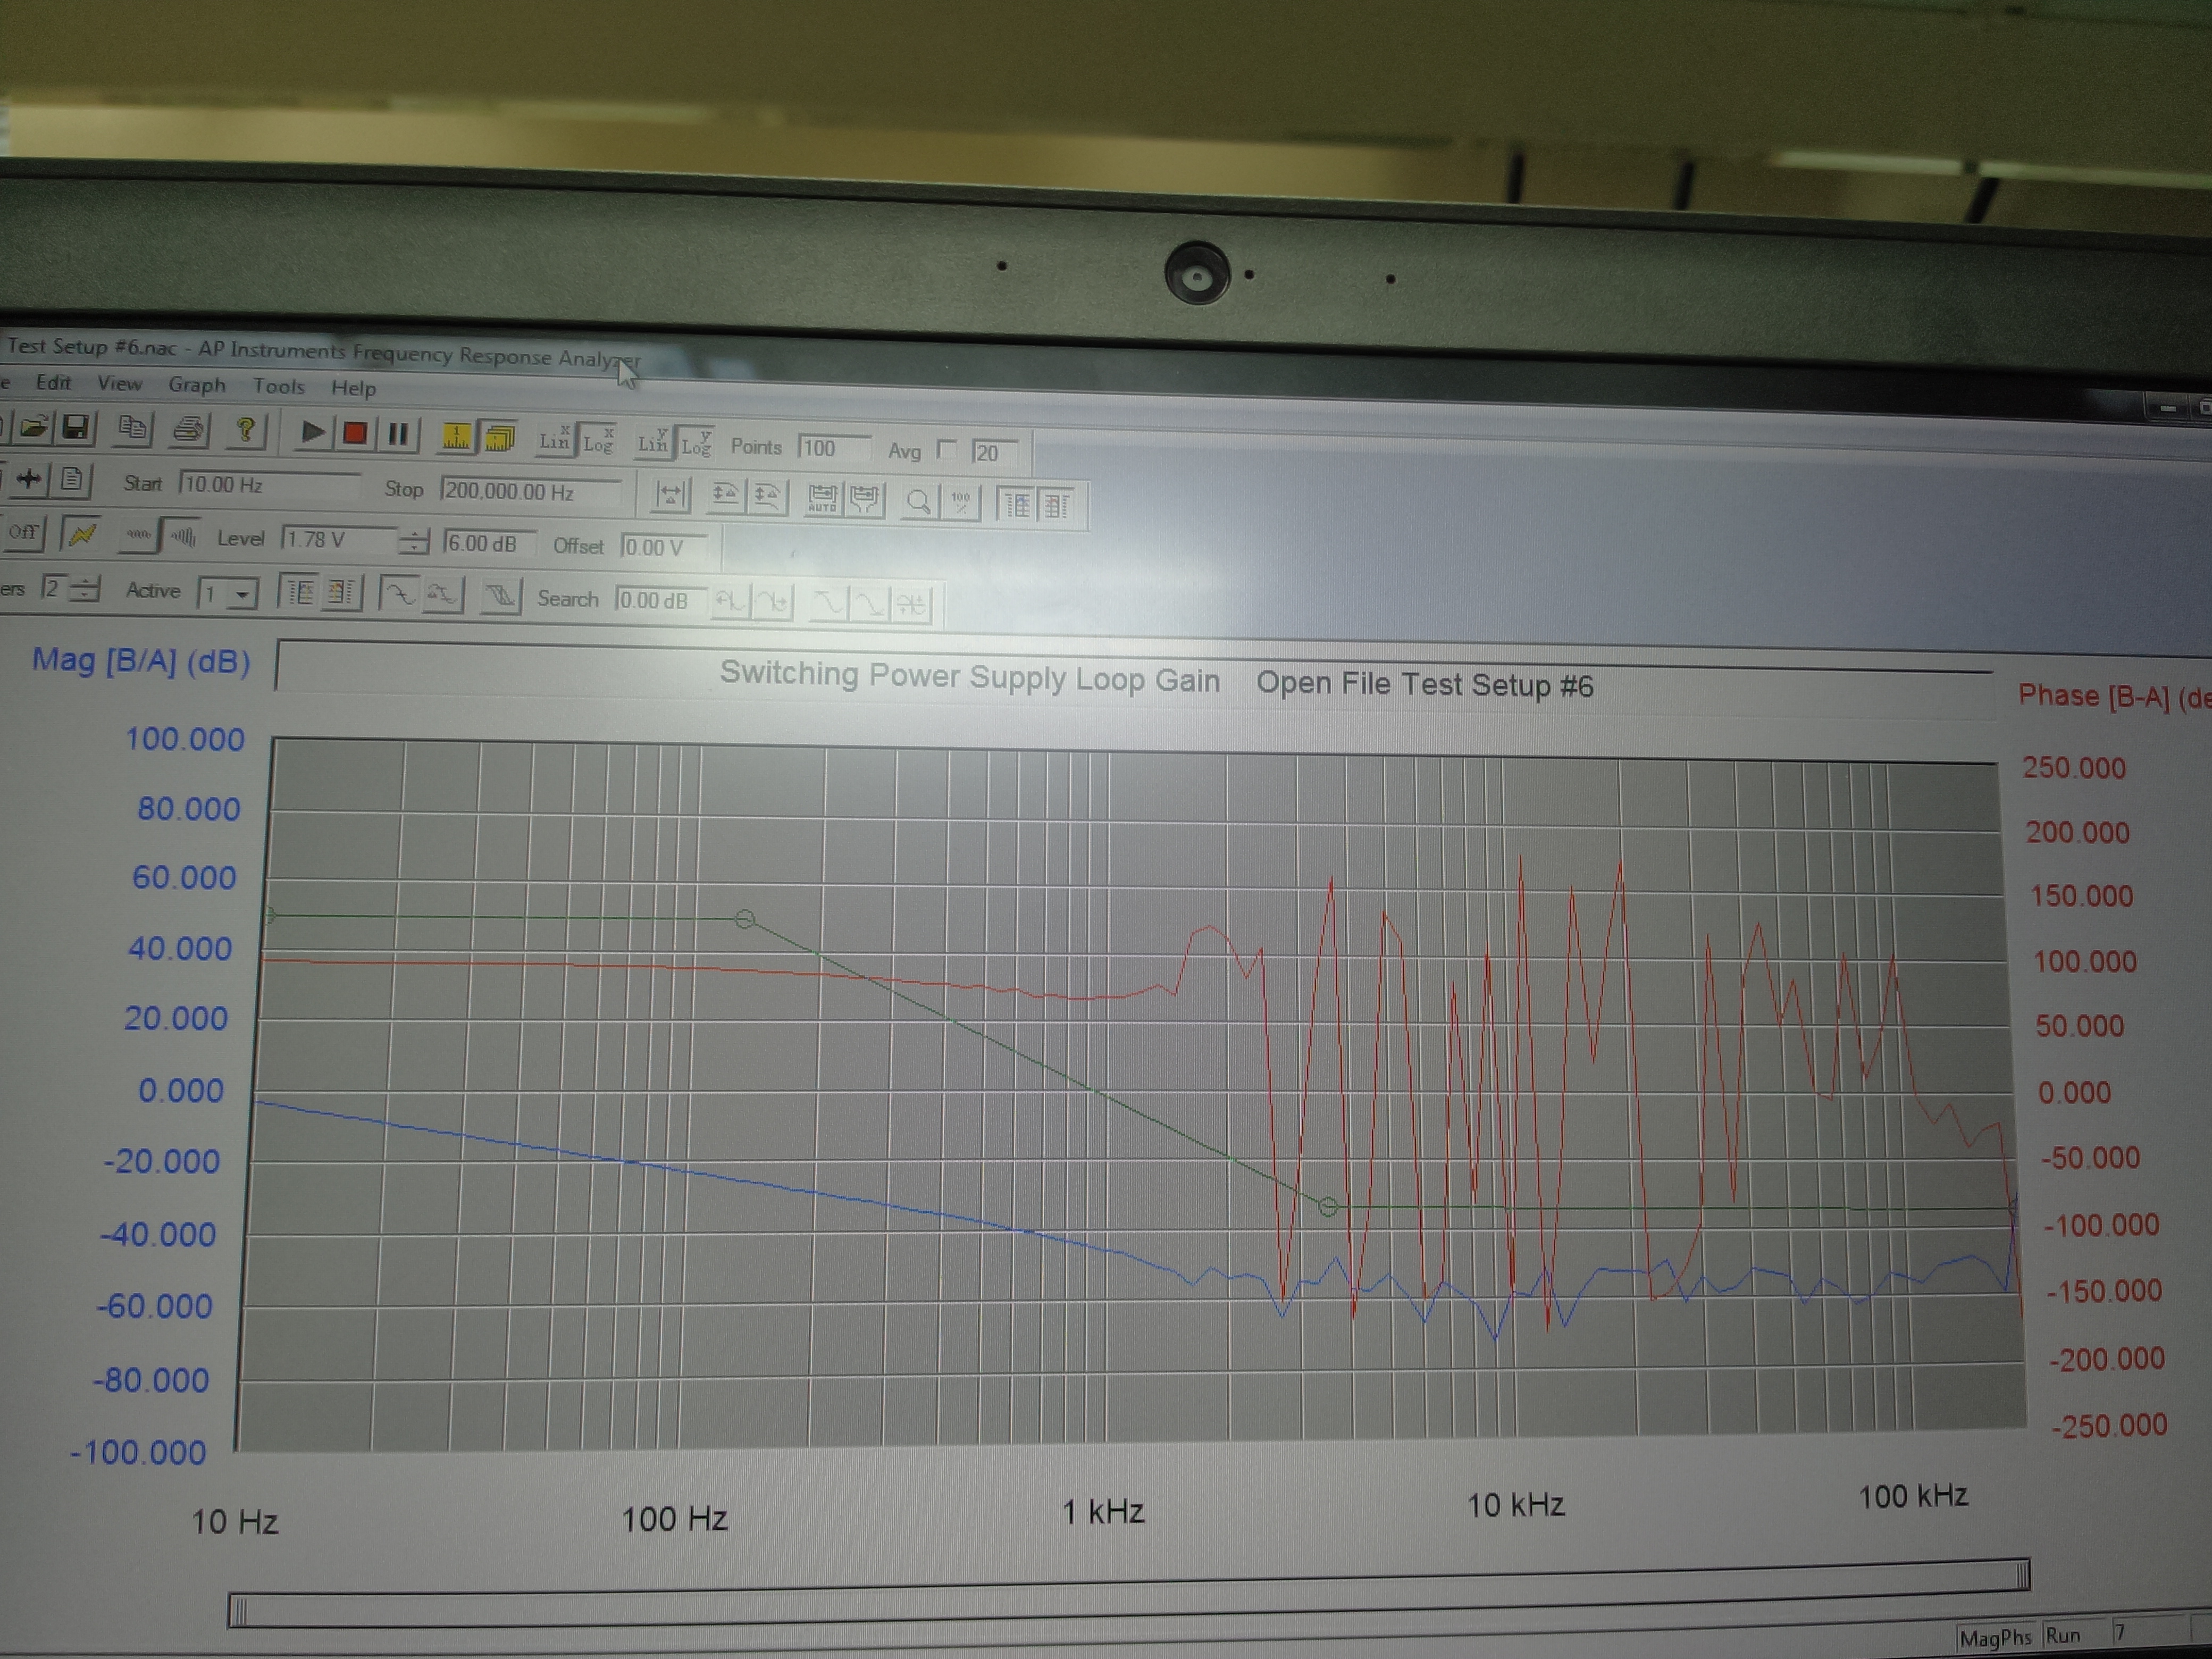2212x1659 pixels.
Task: Open the Active marker dropdown
Action: click(241, 595)
